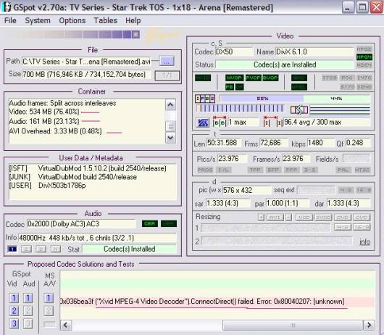Click the 1/1 file counter button
This screenshot has width=384, height=335.
point(167,75)
